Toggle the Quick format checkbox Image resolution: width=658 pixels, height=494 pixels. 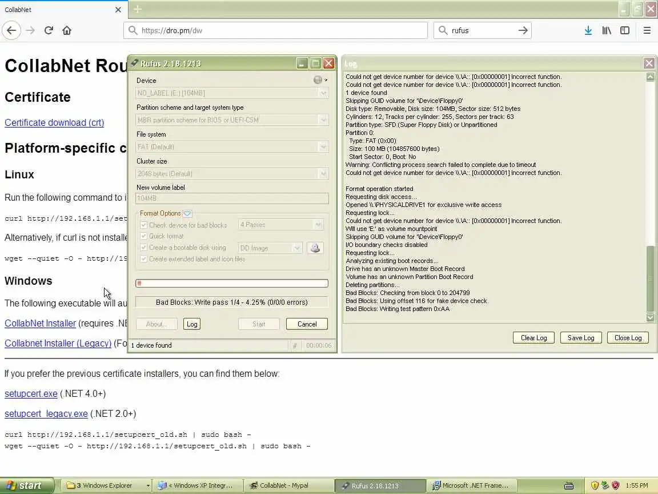pos(143,236)
